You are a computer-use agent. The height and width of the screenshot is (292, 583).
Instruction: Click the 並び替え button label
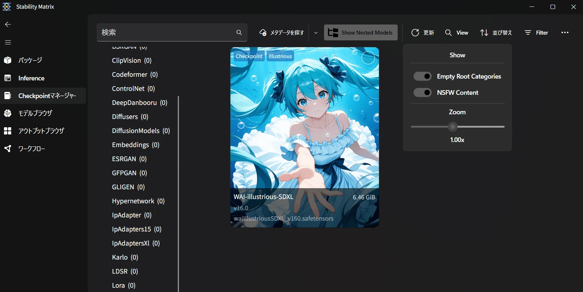(x=502, y=32)
